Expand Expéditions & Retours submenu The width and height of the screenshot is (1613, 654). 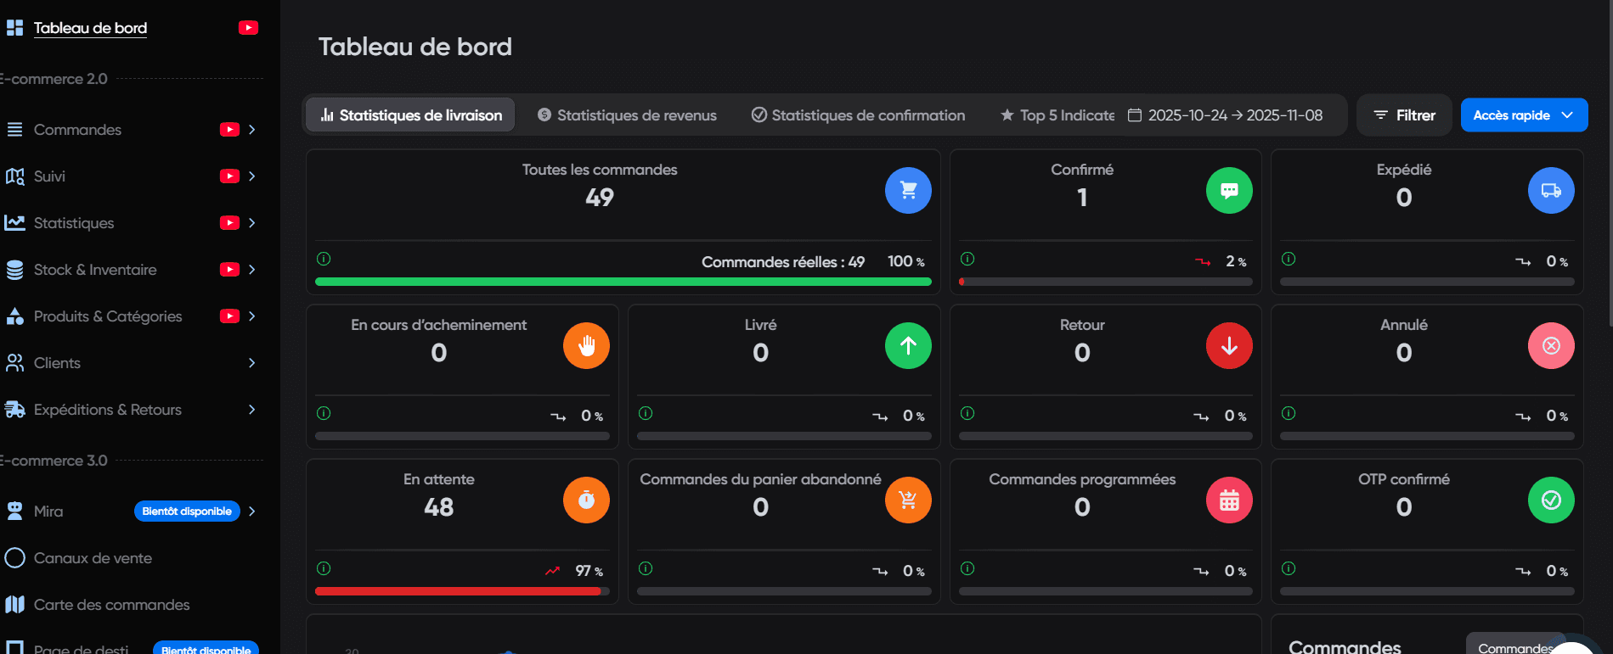tap(251, 410)
